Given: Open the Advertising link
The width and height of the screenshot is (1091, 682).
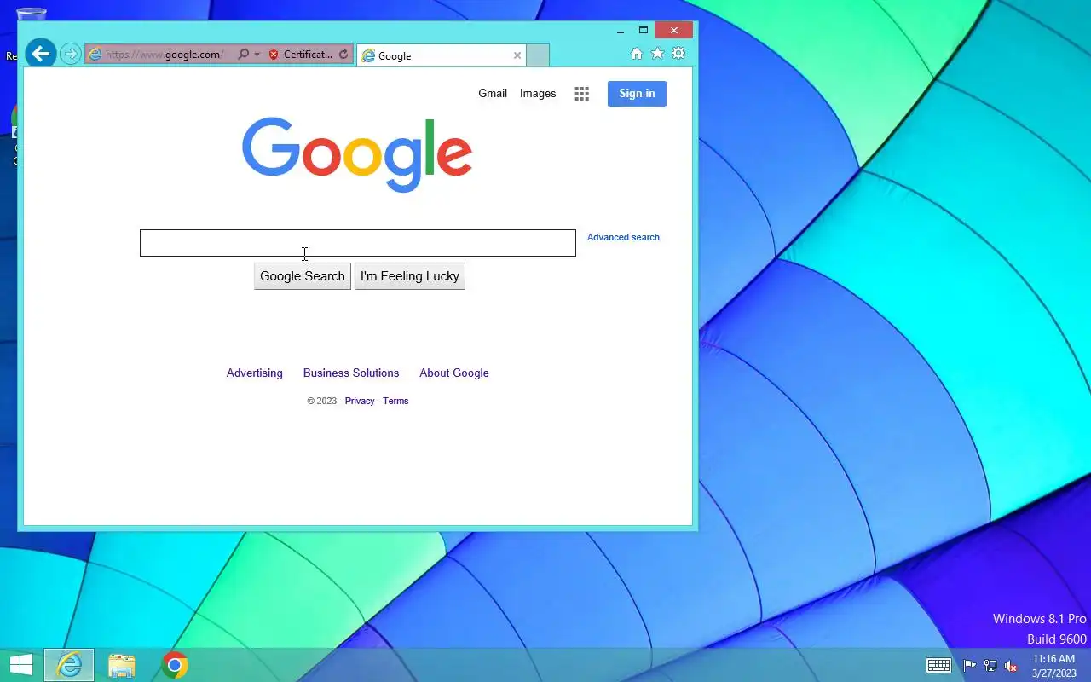Looking at the screenshot, I should click(254, 373).
